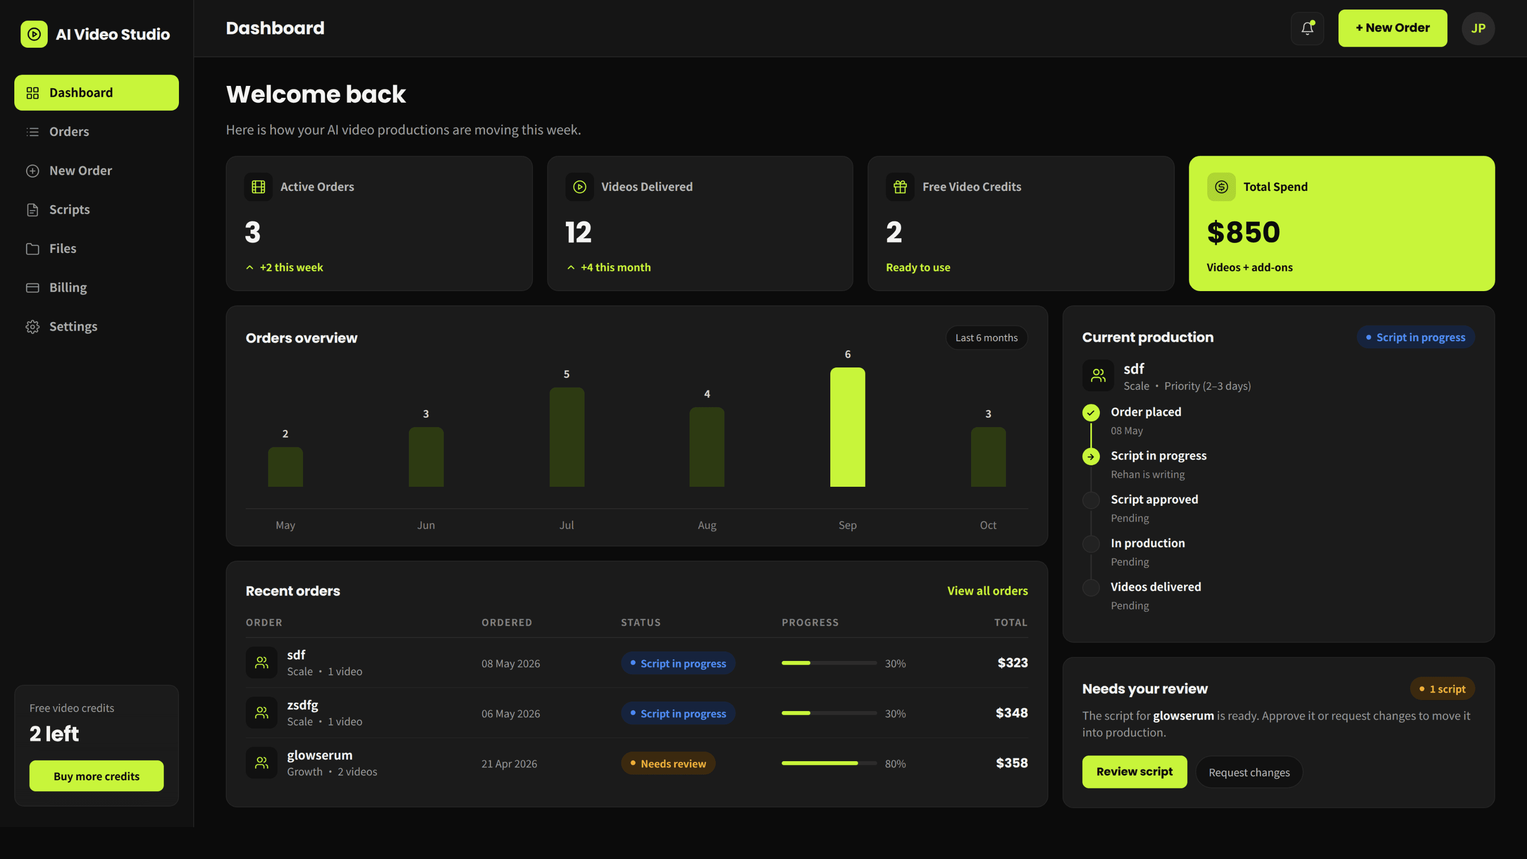The height and width of the screenshot is (859, 1527).
Task: Click the 80% progress bar for glowserum
Action: [829, 763]
